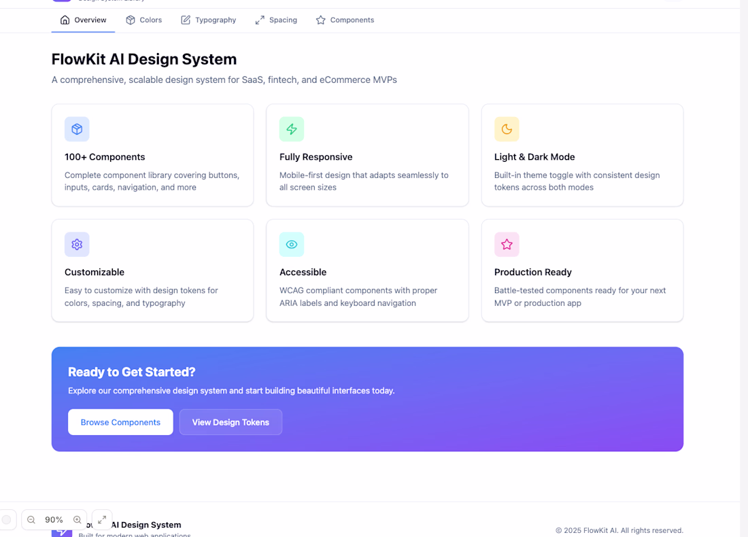The height and width of the screenshot is (537, 748).
Task: Open the Typography tab
Action: pos(209,20)
